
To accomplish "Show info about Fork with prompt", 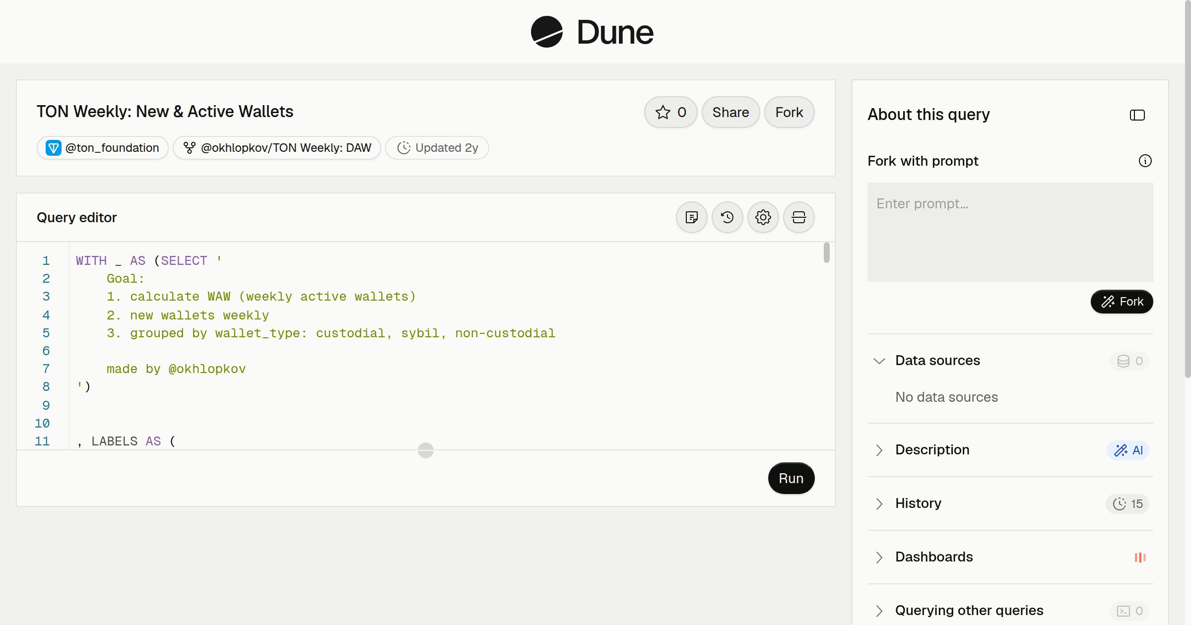I will (1145, 161).
